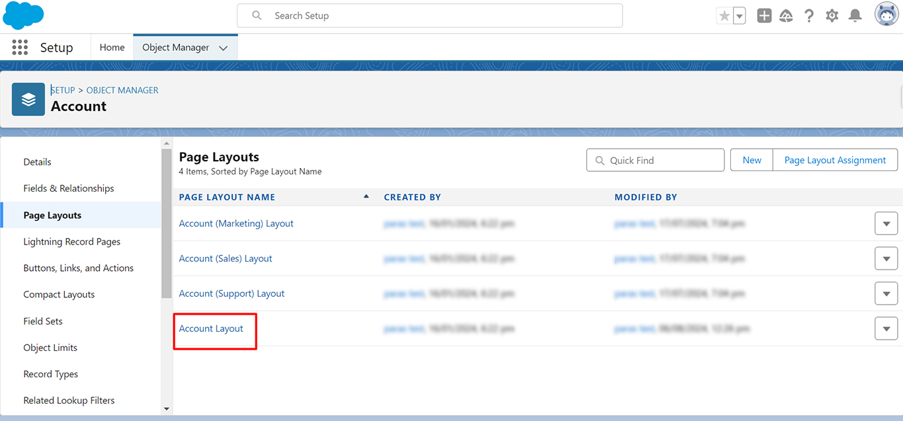The image size is (903, 421).
Task: Open the favorites list dropdown arrow
Action: [740, 16]
